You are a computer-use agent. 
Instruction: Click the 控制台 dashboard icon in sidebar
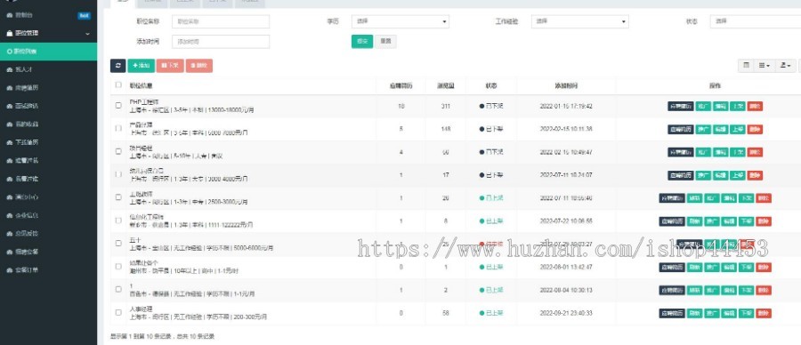point(9,15)
